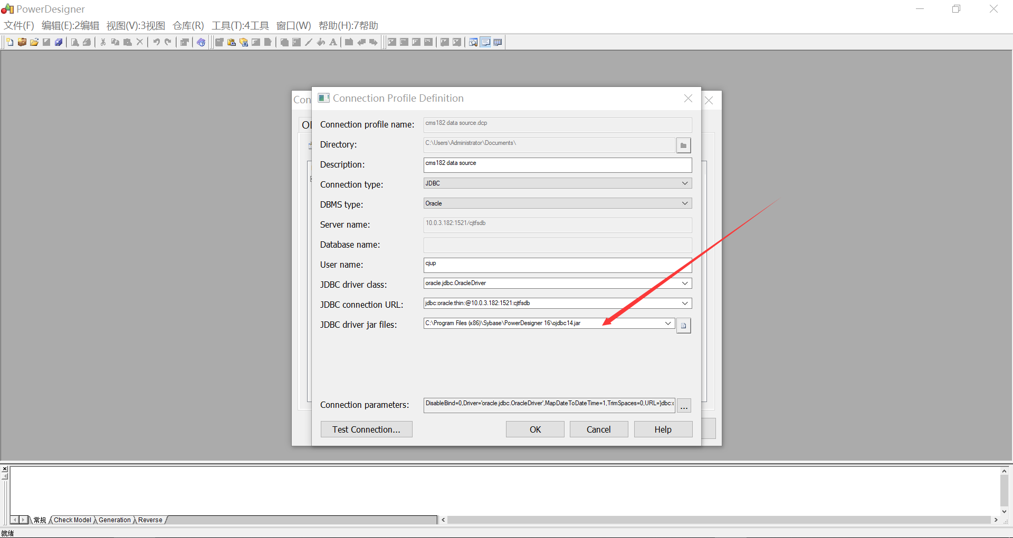
Task: Close the background dialog behind the profile window
Action: coord(709,101)
